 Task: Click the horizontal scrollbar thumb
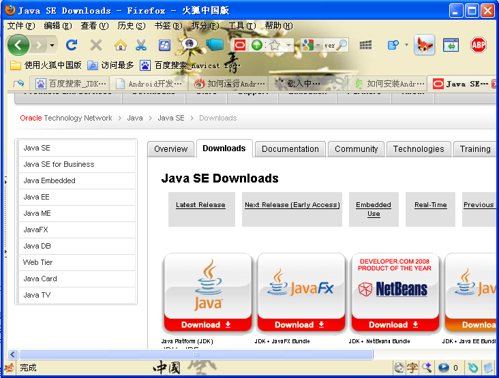[x=196, y=354]
